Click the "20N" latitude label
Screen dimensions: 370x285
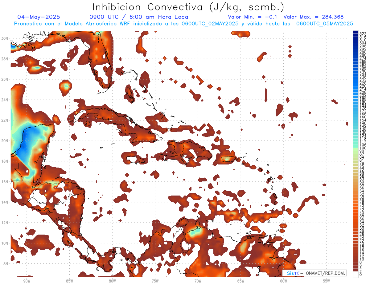pyautogui.click(x=5, y=141)
